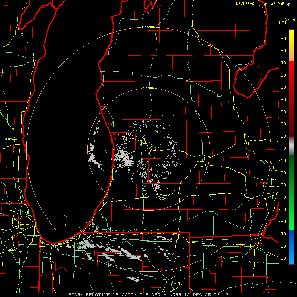Screen dimensions: 297x297
Task: Click the bright green segment of color bar
Action: [x=291, y=218]
